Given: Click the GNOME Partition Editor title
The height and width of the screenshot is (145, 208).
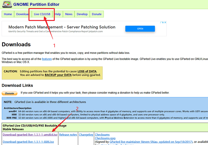Looking at the screenshot, I should (x=36, y=5).
